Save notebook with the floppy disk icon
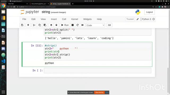The height and width of the screenshot is (95, 170). click(22, 25)
